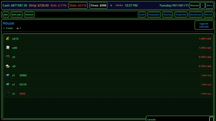This screenshot has width=216, height=121.
Task: Select the x215 row's 1.08% raid text
Action: 205,39
